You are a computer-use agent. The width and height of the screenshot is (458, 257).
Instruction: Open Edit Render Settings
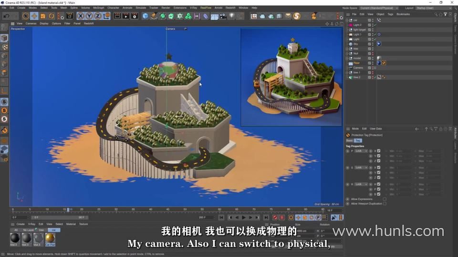(135, 16)
